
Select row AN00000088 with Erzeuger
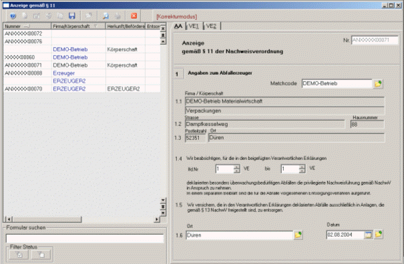[x=81, y=73]
